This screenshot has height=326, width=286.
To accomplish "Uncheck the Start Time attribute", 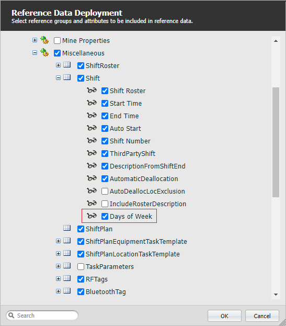I will (105, 103).
